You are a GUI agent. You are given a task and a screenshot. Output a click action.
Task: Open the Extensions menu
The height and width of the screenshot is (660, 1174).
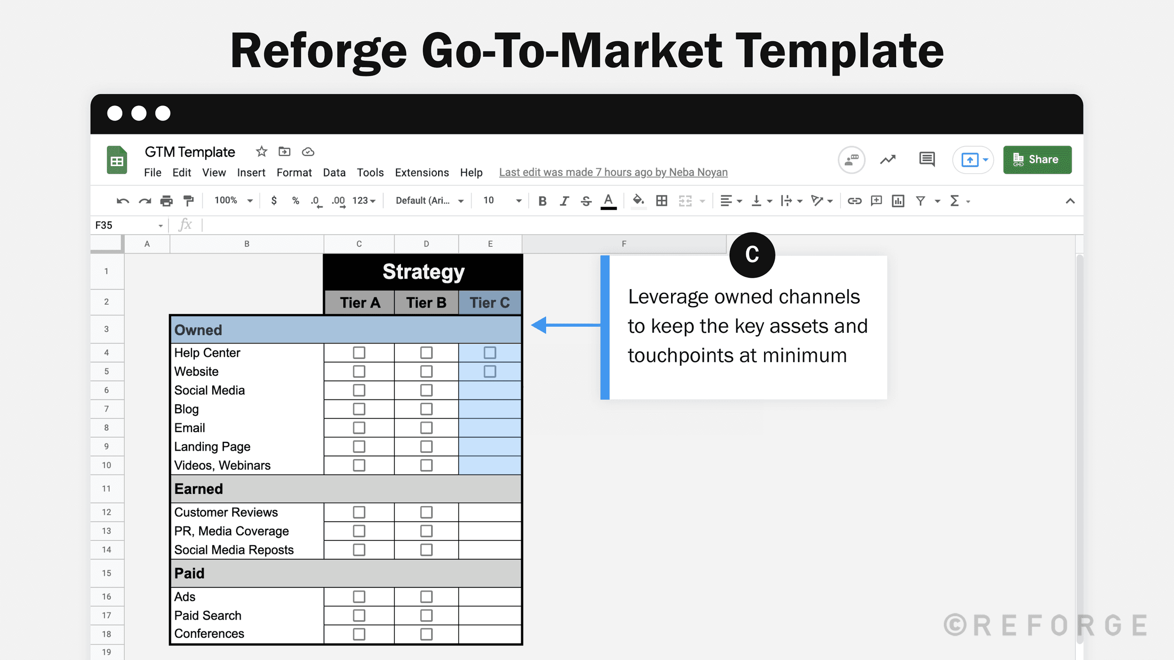tap(422, 172)
